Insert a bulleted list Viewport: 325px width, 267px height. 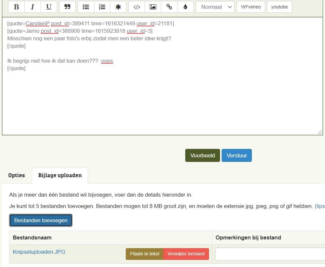[x=86, y=7]
